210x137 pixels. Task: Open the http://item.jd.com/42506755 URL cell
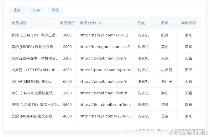(106, 116)
